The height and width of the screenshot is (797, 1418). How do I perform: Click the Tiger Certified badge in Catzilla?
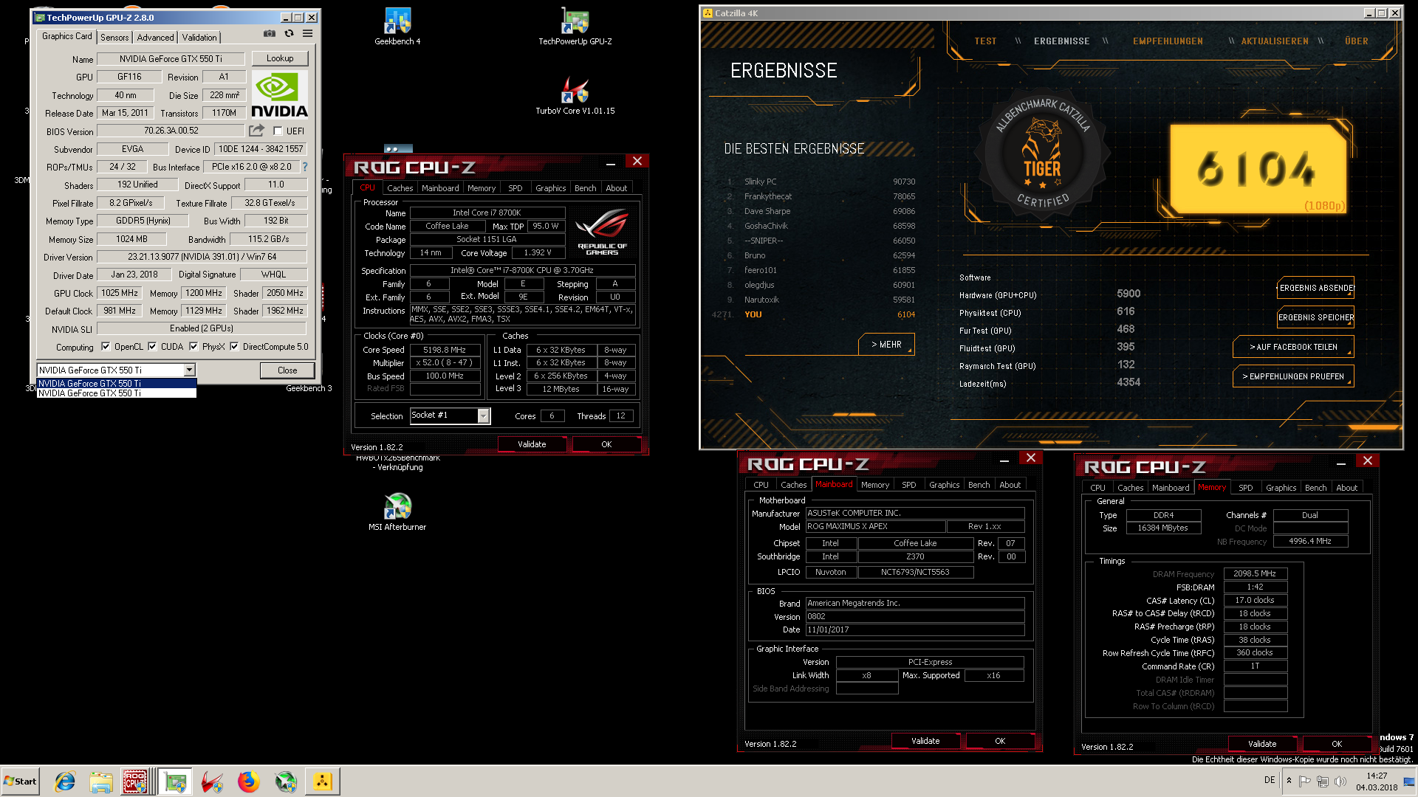(x=1042, y=154)
